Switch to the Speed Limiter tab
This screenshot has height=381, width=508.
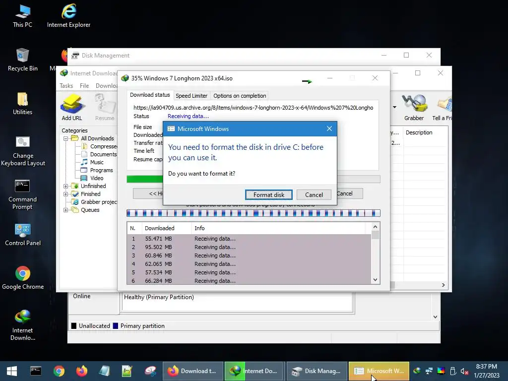click(x=191, y=96)
